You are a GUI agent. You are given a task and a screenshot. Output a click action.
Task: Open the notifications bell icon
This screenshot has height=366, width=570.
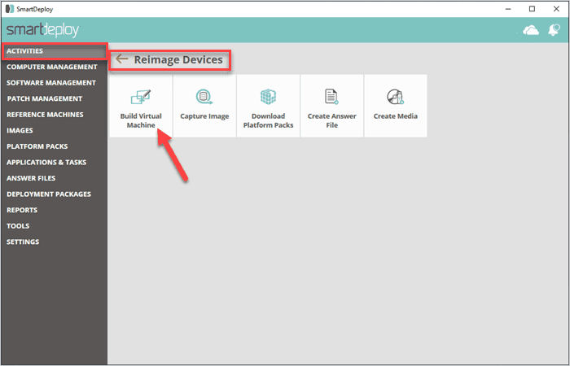tap(554, 30)
